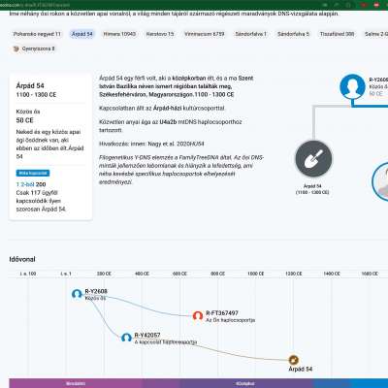Click the blue R-Y2608 ancestor avatar in tree
388x388 pixels.
point(352,86)
